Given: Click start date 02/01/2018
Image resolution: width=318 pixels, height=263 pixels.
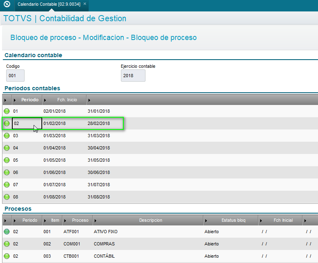Looking at the screenshot, I should click(x=55, y=111).
